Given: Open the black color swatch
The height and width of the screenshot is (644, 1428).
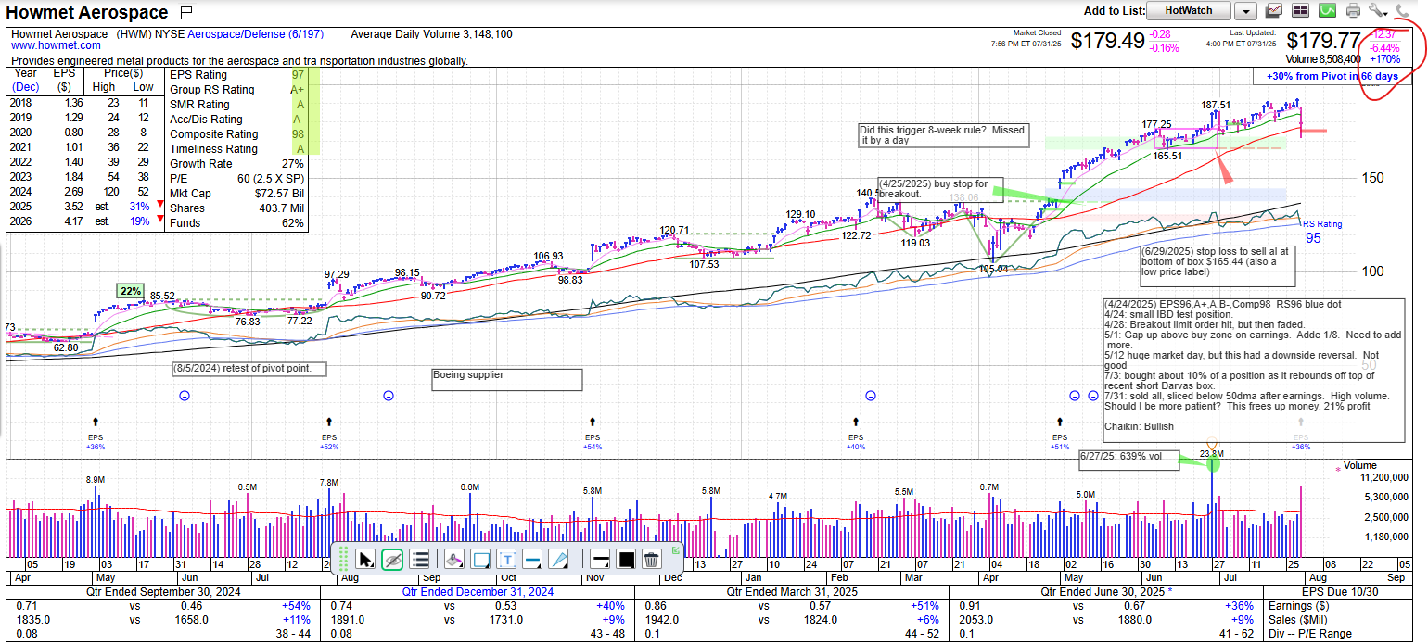Looking at the screenshot, I should coord(626,559).
